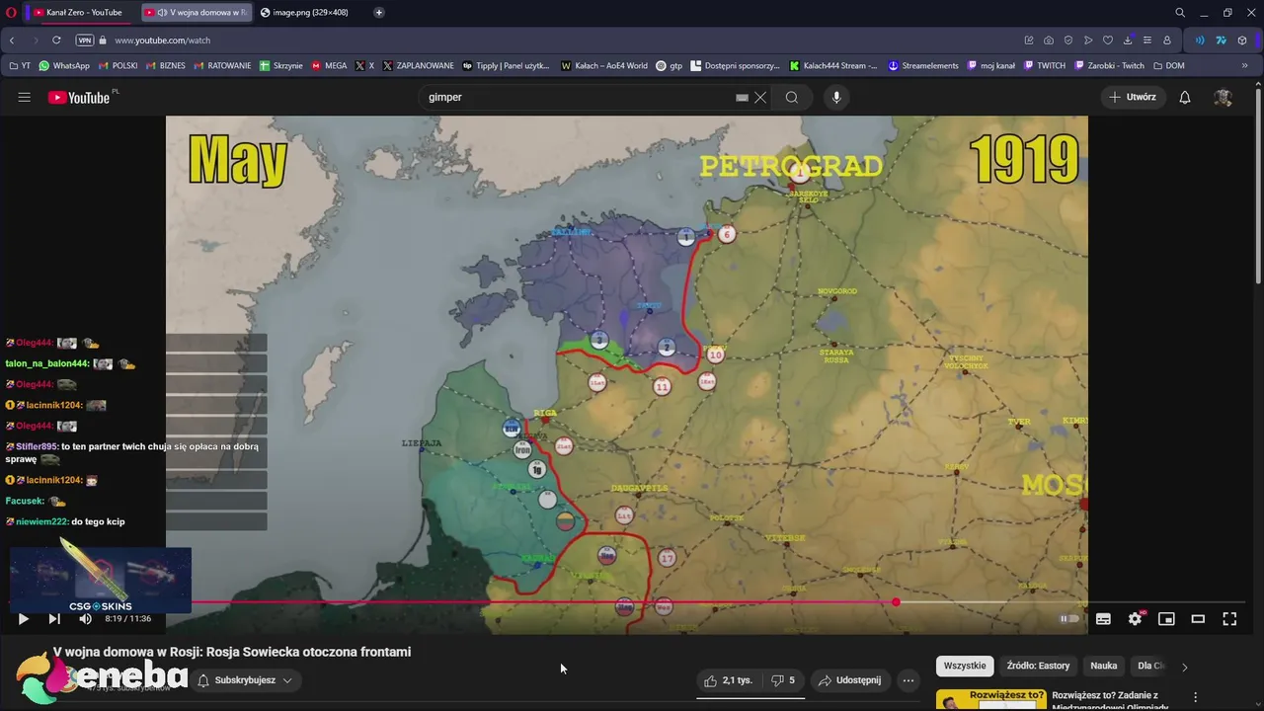1264x711 pixels.
Task: Show hidden bookmarks with double chevron
Action: pyautogui.click(x=1244, y=66)
